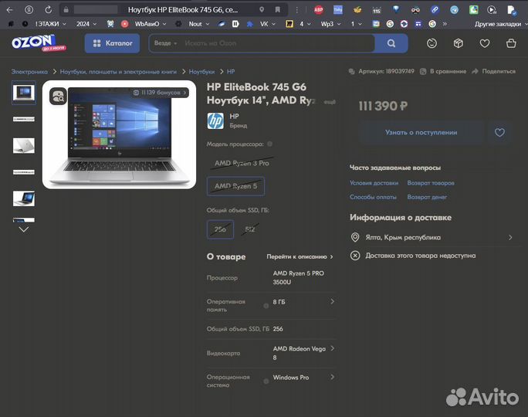Click the location pin in address bar
Viewport: 528px width, 417px height.
point(262,10)
